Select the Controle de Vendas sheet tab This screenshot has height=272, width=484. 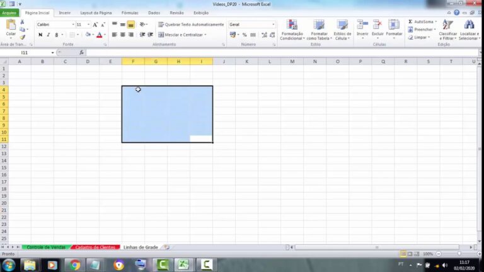pos(46,247)
